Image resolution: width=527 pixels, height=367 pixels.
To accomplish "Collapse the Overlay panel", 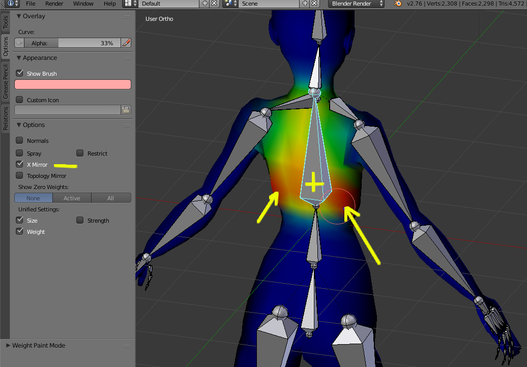I will (x=19, y=16).
